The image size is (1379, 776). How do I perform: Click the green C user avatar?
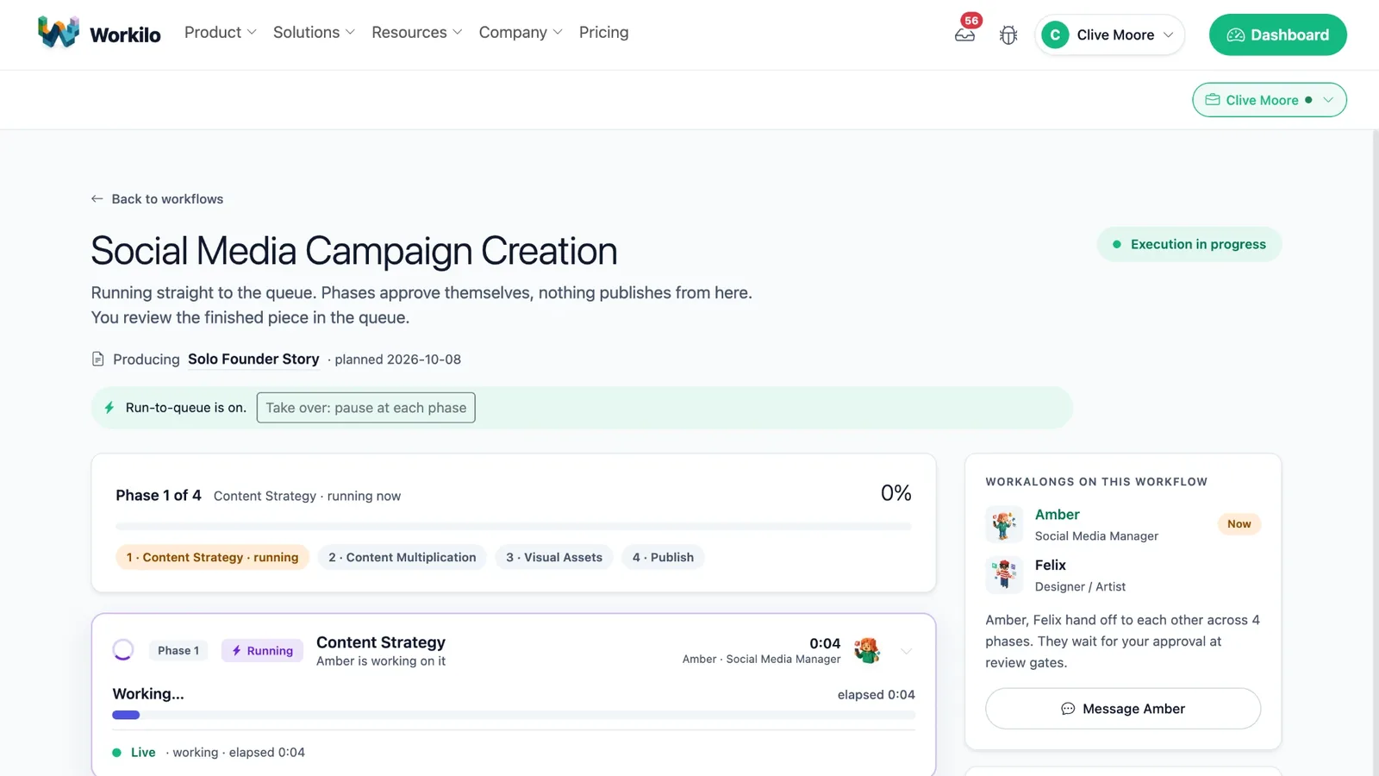1055,34
